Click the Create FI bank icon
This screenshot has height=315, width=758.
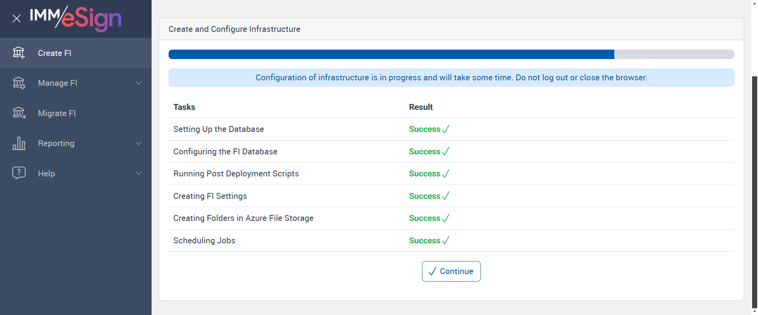[19, 53]
